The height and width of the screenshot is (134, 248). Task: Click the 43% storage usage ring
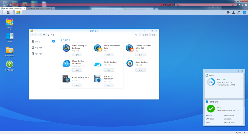[x=211, y=82]
